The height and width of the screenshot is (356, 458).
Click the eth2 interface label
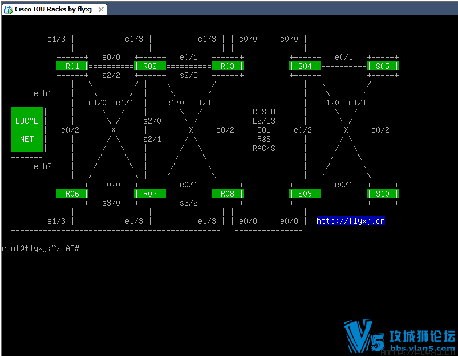point(43,166)
